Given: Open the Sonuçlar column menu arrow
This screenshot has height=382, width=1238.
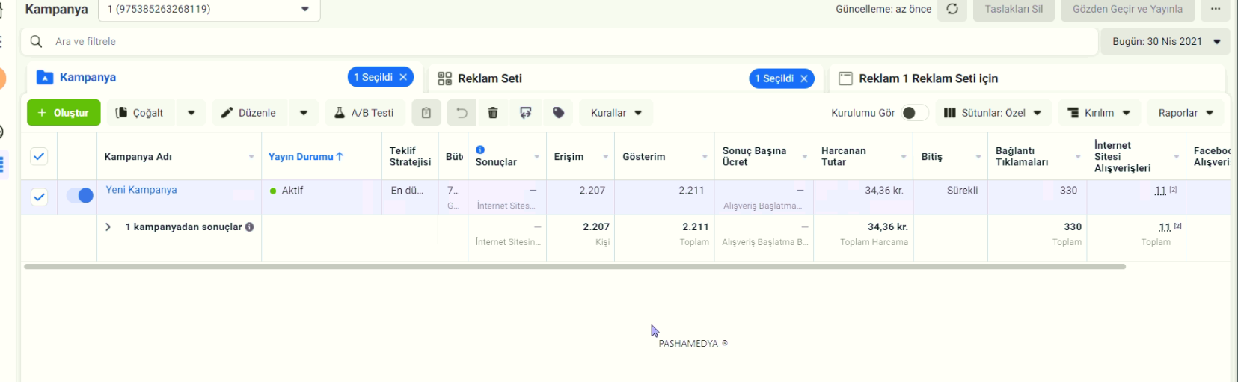Looking at the screenshot, I should click(537, 157).
